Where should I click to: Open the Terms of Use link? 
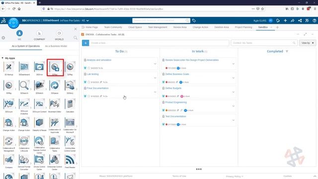click(179, 176)
